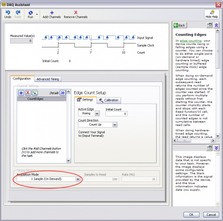This screenshot has height=221, width=223.
Task: Click the Rate (Hz) field
Action: 139,179
